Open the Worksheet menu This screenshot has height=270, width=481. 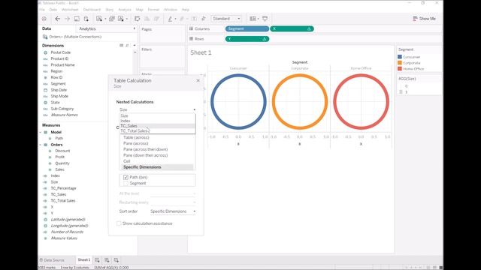point(70,10)
